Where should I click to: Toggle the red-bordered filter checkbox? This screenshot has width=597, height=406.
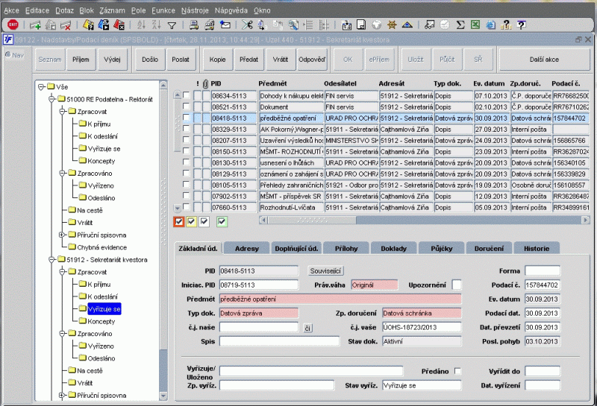[x=178, y=221]
